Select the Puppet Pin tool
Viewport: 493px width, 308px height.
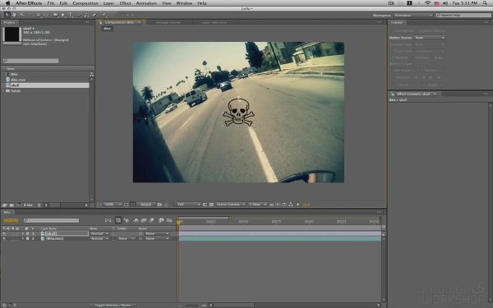tap(104, 15)
